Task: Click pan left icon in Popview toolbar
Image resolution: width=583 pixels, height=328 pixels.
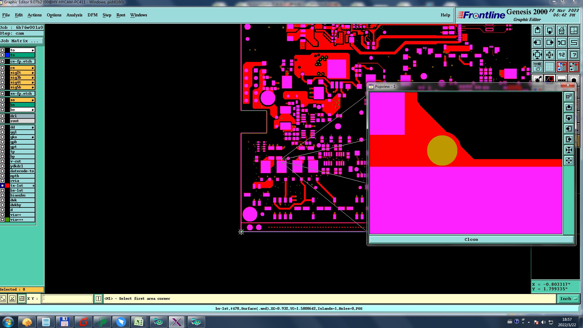Action: (569, 129)
